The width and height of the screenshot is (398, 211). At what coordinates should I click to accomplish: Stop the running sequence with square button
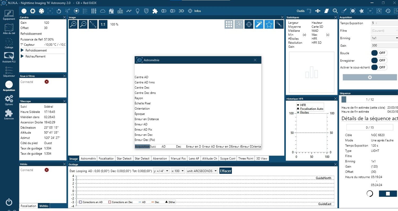pyautogui.click(x=388, y=193)
